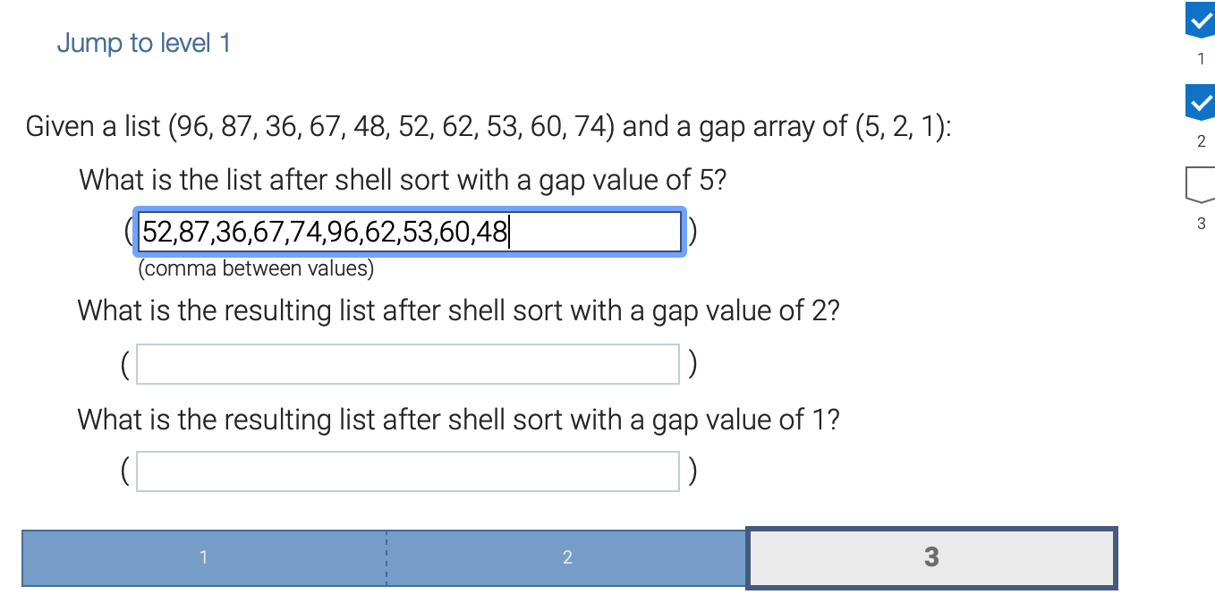Image resolution: width=1215 pixels, height=603 pixels.
Task: Click the question about gap value of 5
Action: (x=403, y=180)
